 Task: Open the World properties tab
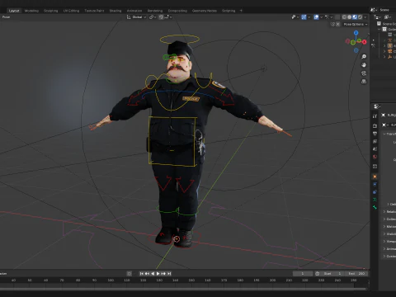375,157
